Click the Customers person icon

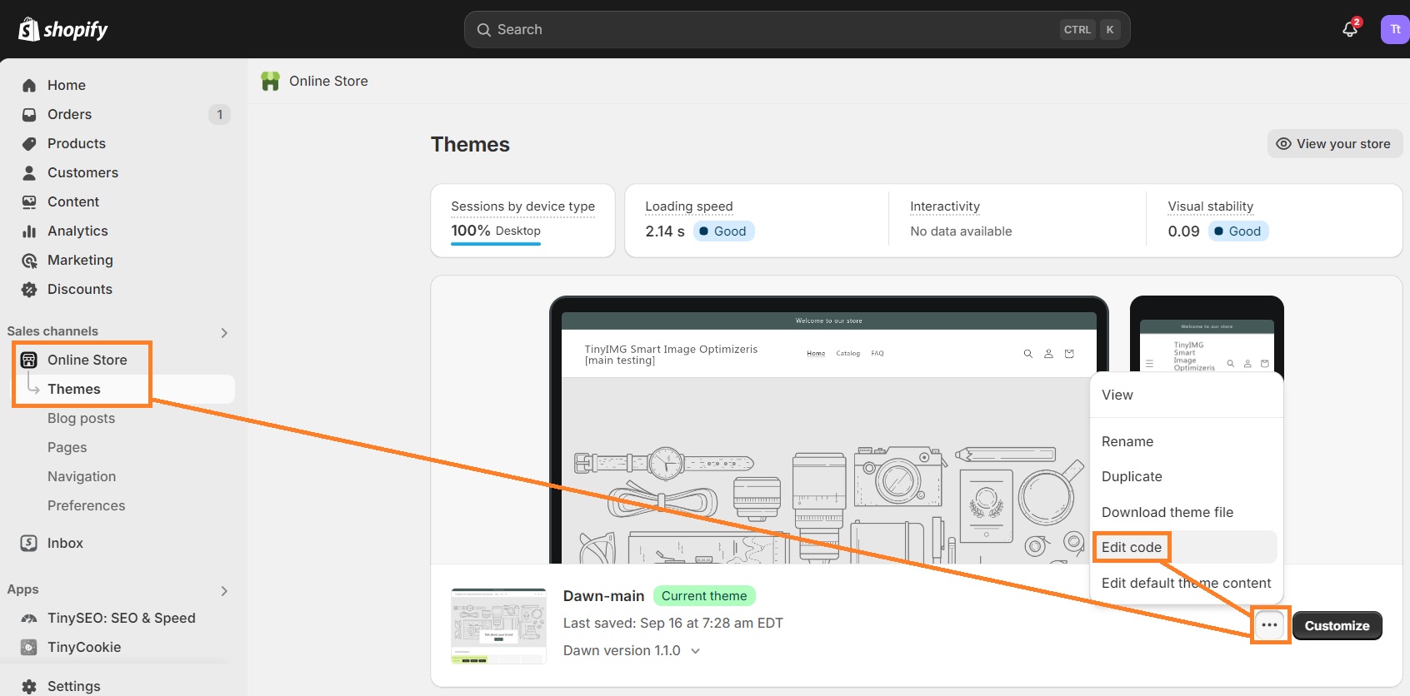[29, 172]
